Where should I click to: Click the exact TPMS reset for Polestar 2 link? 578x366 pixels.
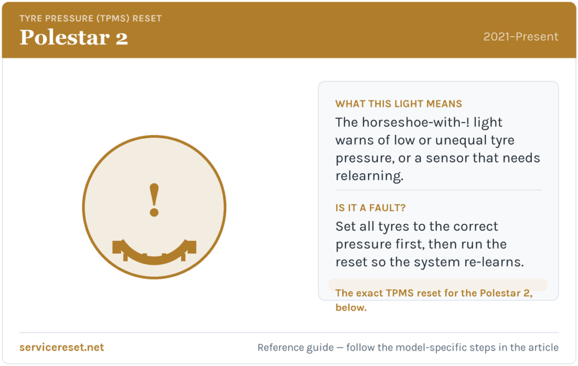pyautogui.click(x=434, y=300)
